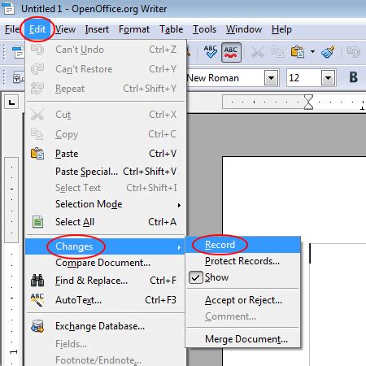Click the toolbar Cut scissors icon
Viewport: 366px width, 366px height.
(257, 52)
